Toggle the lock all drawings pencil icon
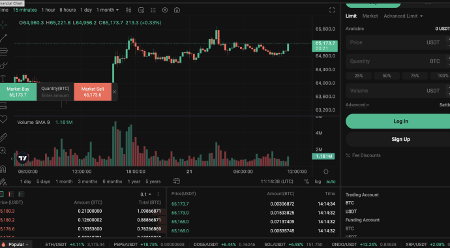Screen dimensions: 450x248 (x=3, y=181)
